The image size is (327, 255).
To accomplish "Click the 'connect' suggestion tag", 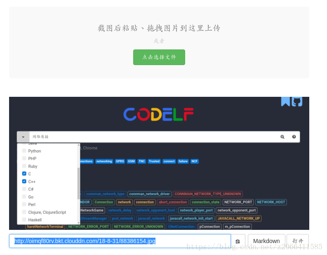I will click(169, 161).
